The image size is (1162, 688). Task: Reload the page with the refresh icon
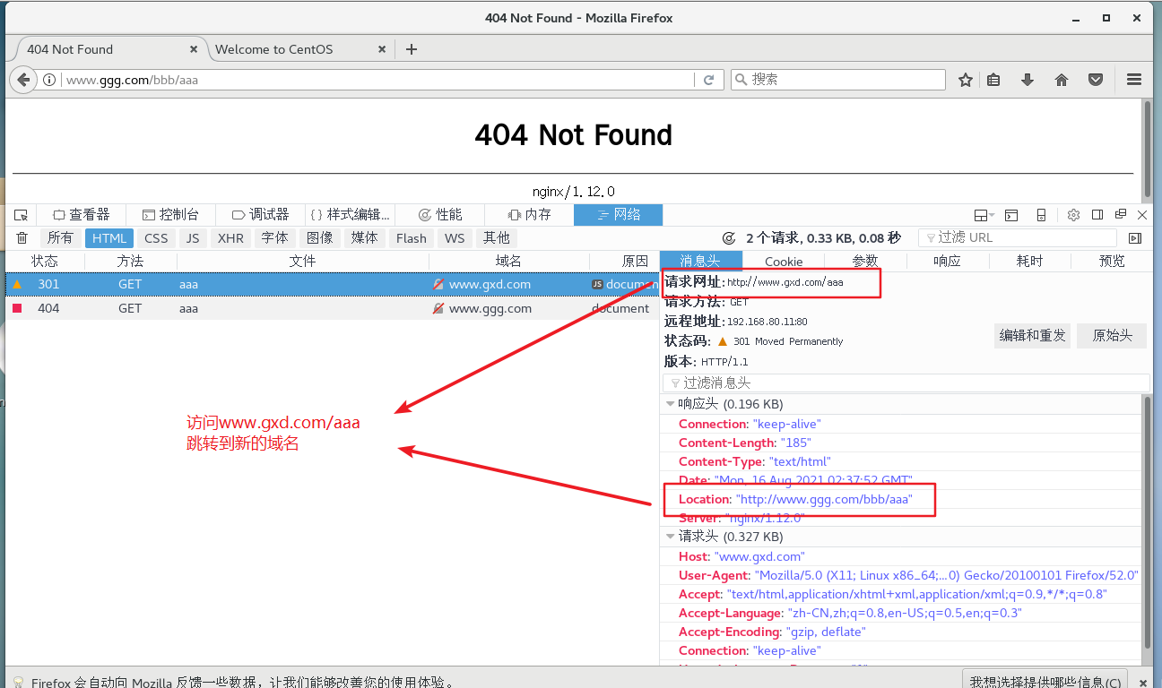[x=708, y=80]
